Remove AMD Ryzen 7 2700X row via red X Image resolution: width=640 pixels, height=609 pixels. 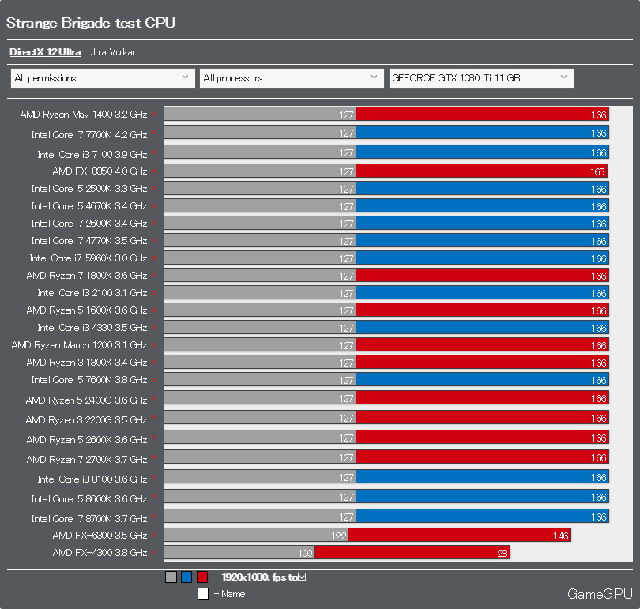154,457
